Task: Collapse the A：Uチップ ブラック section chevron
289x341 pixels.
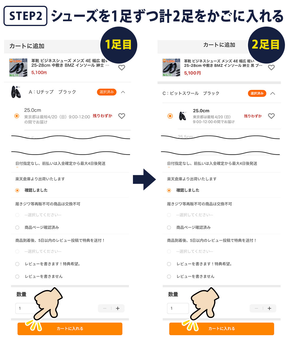Action: point(123,92)
